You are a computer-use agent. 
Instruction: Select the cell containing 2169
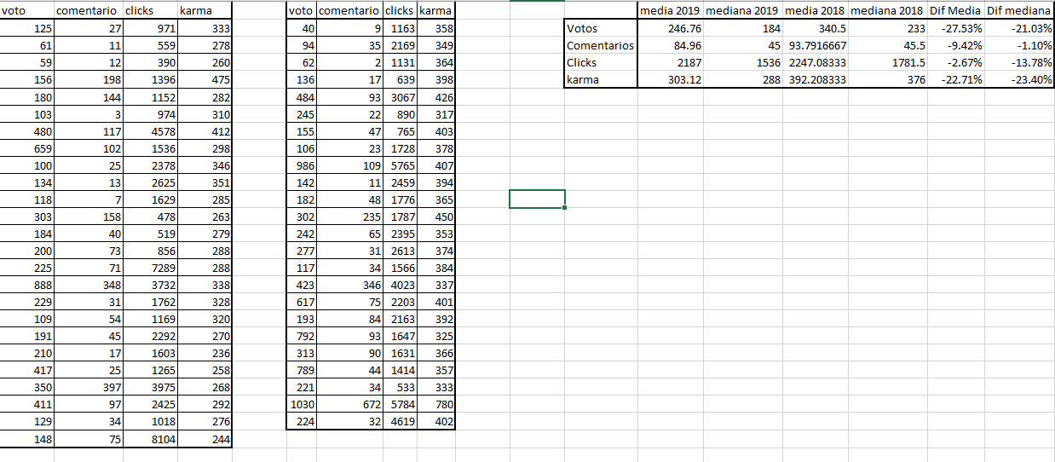(x=401, y=46)
